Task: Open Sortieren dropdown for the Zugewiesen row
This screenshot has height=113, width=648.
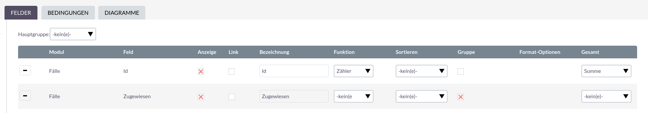Action: click(x=421, y=96)
